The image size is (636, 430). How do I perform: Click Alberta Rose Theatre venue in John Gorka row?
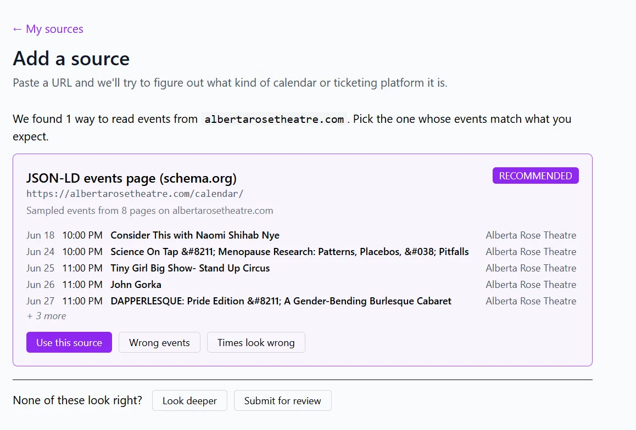(531, 285)
